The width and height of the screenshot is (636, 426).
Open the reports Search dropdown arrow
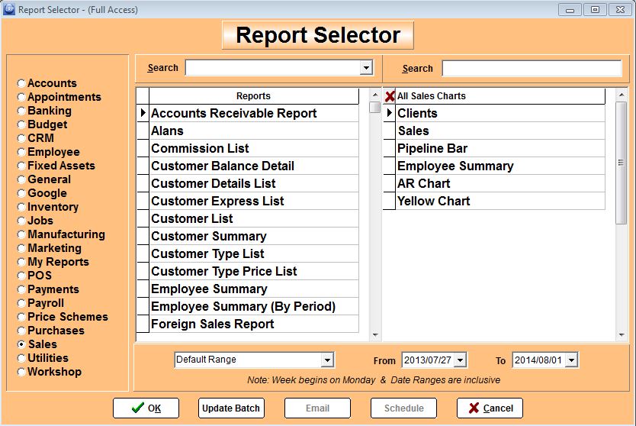click(367, 68)
